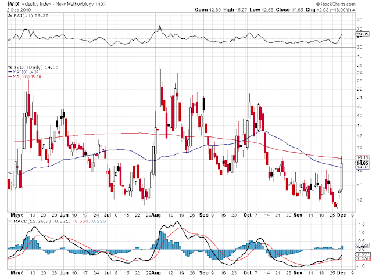Image resolution: width=372 pixels, height=277 pixels.
Task: Click the tall early-August spike candle near 25
Action: [x=160, y=88]
